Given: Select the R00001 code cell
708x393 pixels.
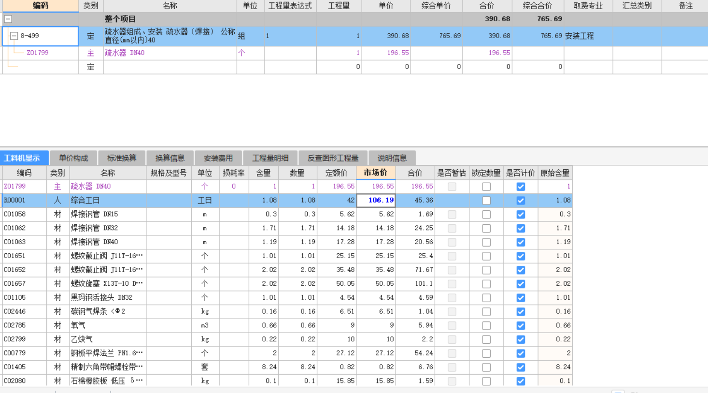Looking at the screenshot, I should pos(24,200).
